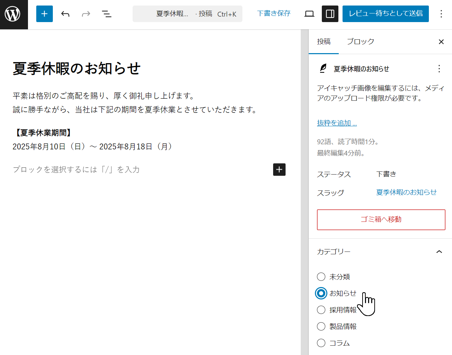Viewport: 452px width, 355px height.
Task: Open the block inserter plus button
Action: click(x=45, y=14)
